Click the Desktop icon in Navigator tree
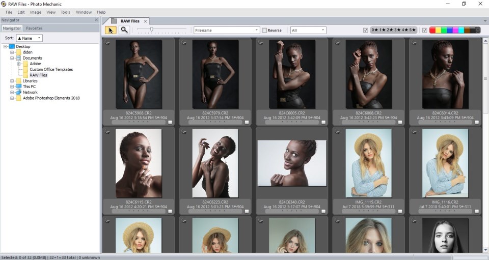 click(x=12, y=46)
